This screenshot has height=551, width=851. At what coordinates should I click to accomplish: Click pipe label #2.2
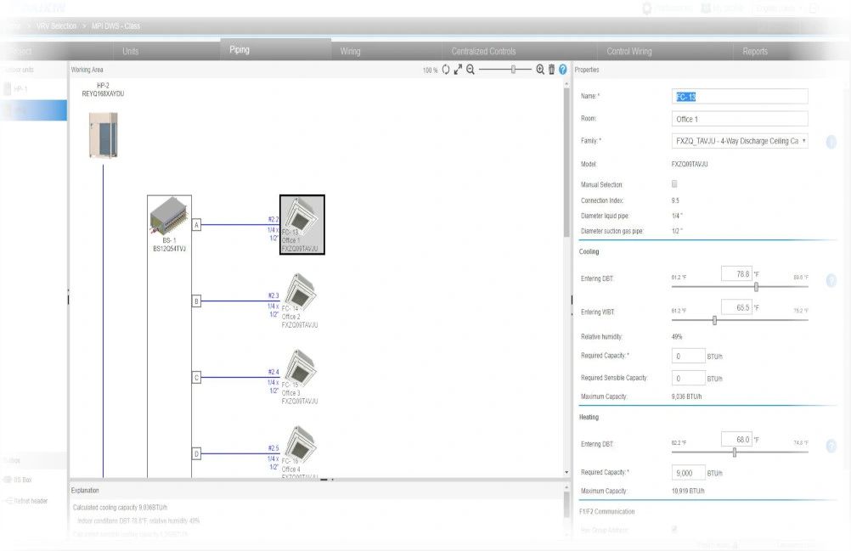tap(273, 220)
